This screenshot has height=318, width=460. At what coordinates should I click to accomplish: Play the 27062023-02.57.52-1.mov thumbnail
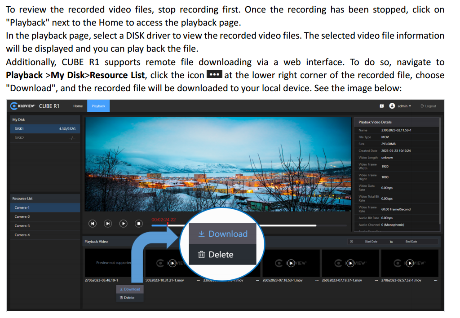tap(410, 263)
